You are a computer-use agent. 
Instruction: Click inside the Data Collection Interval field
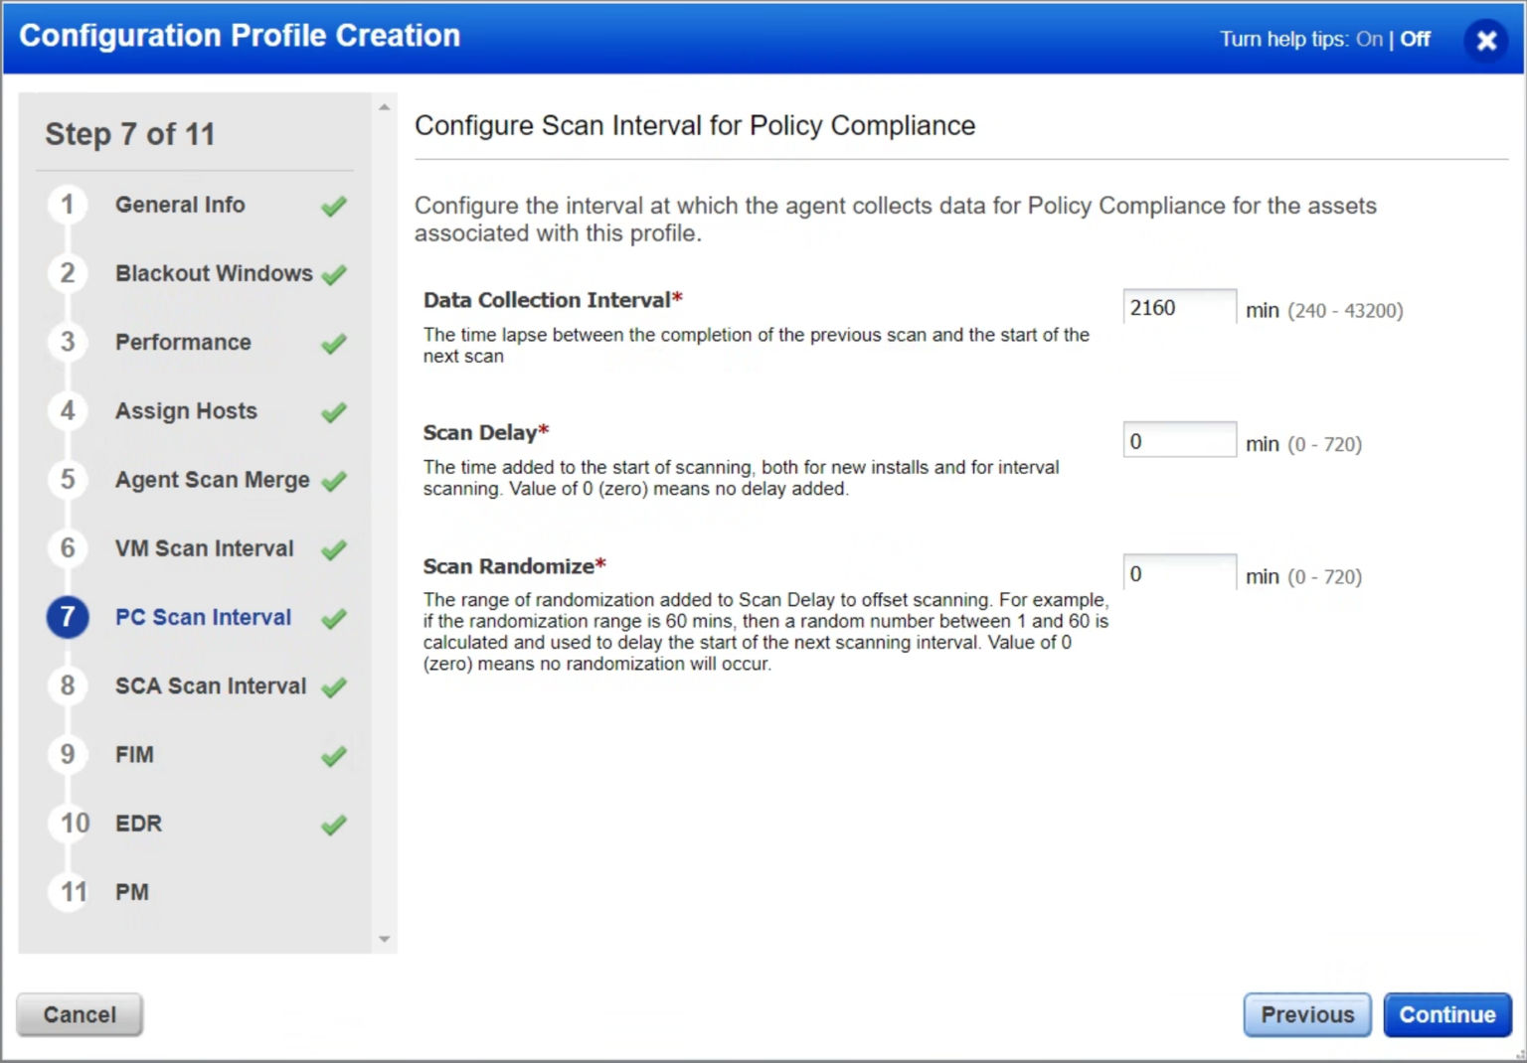[x=1179, y=307]
